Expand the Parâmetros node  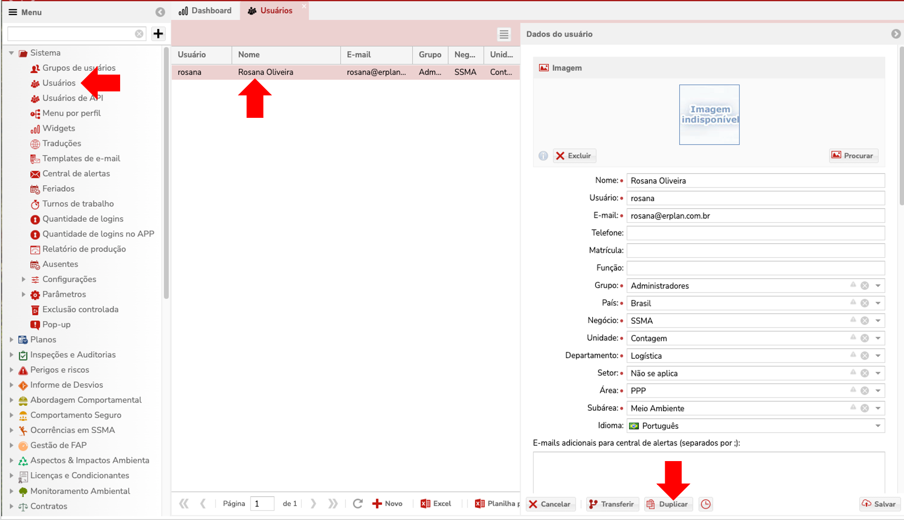point(23,295)
